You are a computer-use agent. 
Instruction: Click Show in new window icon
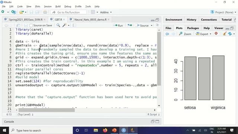tap(18, 25)
